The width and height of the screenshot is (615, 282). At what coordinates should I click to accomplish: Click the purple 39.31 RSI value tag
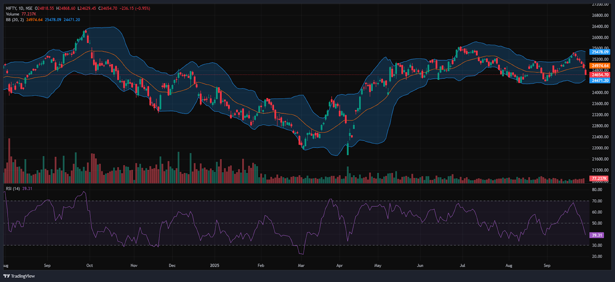click(597, 235)
